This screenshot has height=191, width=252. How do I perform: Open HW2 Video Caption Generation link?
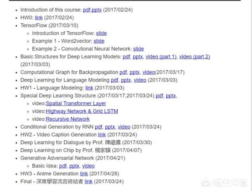[102, 135]
